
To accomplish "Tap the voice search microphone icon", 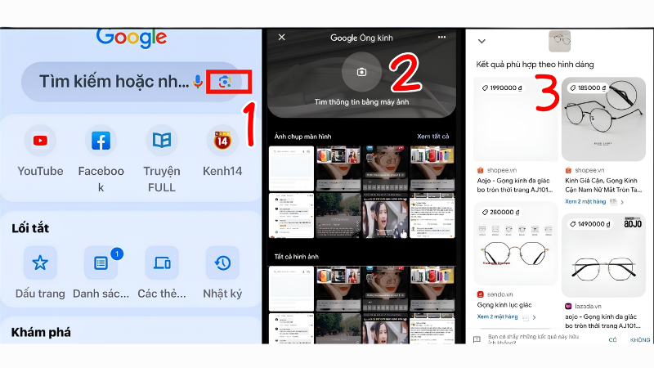I will [198, 82].
